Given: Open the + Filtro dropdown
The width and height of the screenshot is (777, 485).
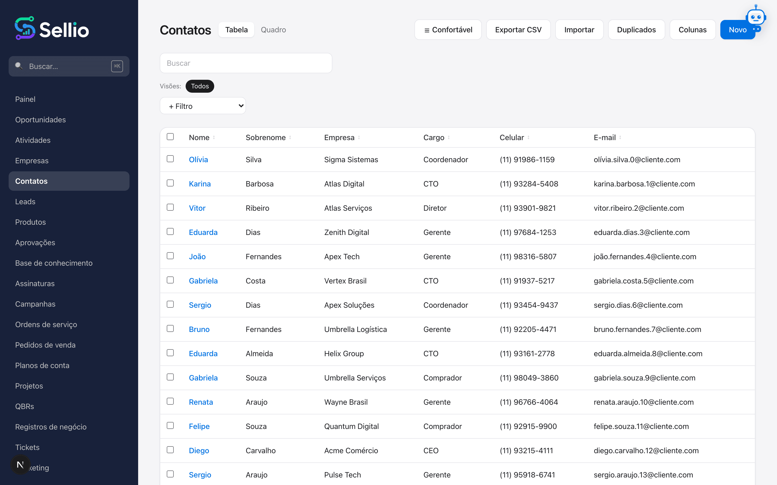Looking at the screenshot, I should 203,106.
